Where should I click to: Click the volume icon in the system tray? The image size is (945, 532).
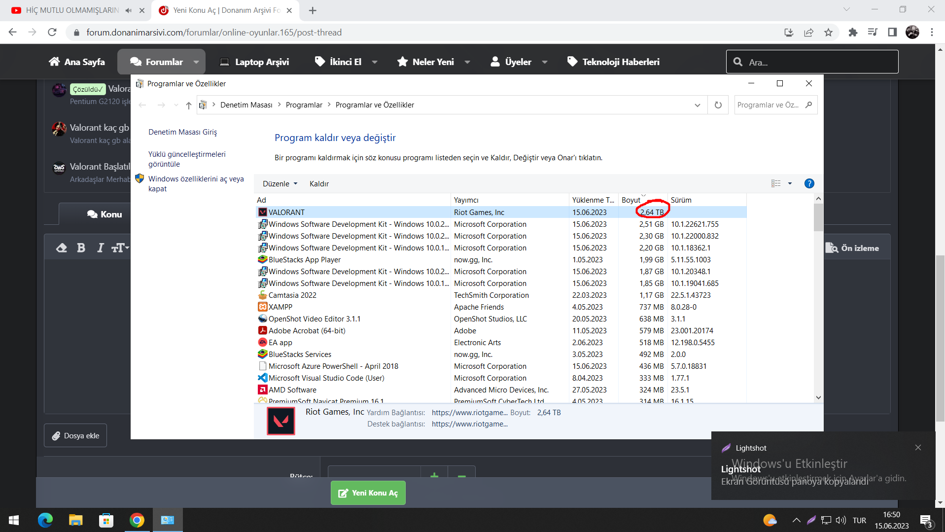coord(840,520)
